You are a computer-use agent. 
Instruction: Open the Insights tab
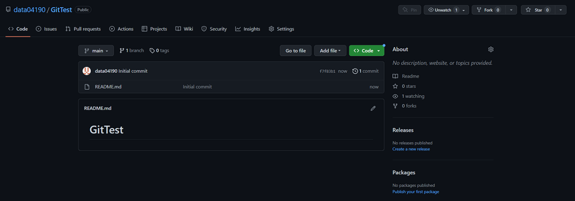[x=248, y=29]
